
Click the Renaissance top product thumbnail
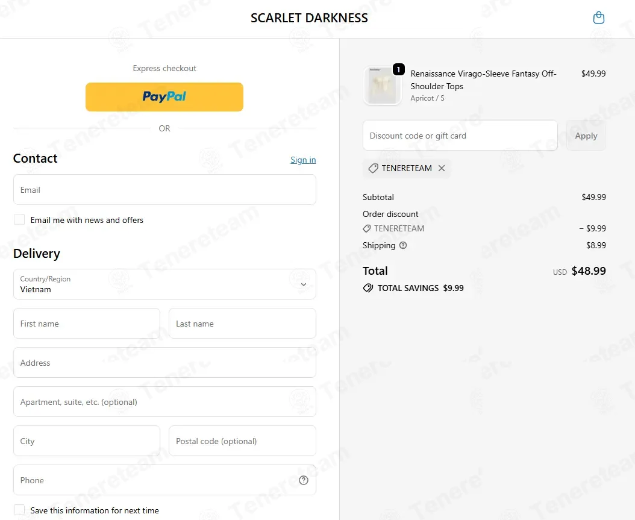tap(383, 86)
